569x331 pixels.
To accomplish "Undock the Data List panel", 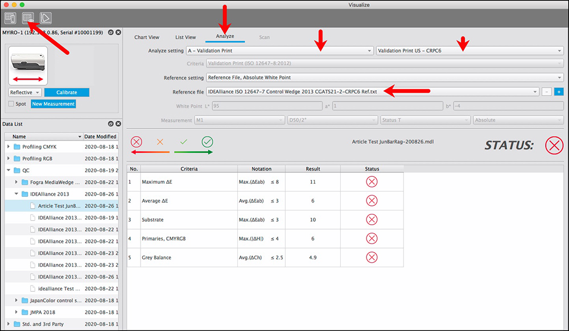I will [x=111, y=124].
